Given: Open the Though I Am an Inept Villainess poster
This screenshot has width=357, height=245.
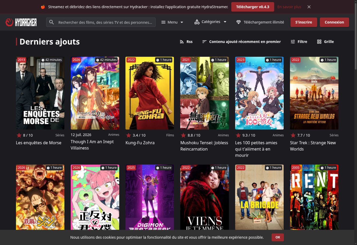Looking at the screenshot, I should pos(95,93).
